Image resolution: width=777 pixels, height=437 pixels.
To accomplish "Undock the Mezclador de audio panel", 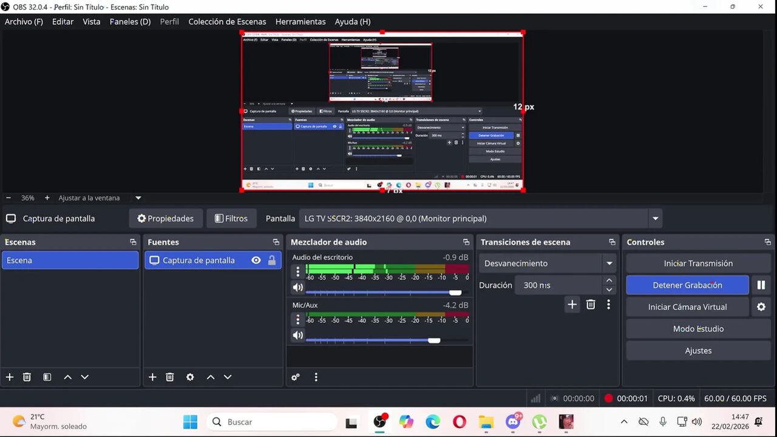I will pos(466,242).
